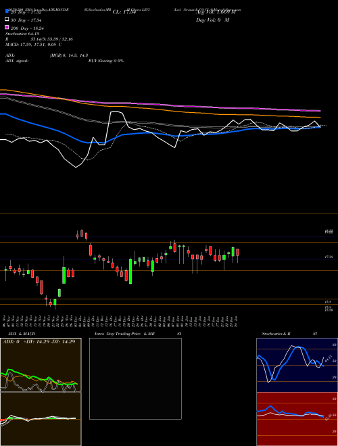Click the "MACD: 17.59, 17.51, 0.08 C" line
338x446 pixels.
point(33,45)
